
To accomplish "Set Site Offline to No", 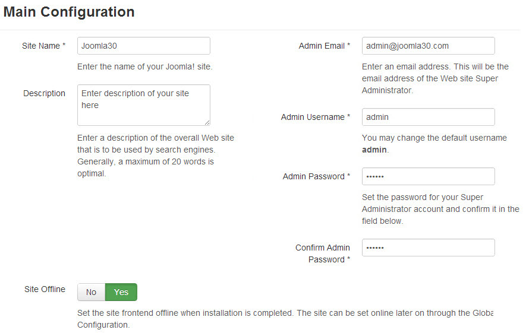I will pyautogui.click(x=91, y=292).
